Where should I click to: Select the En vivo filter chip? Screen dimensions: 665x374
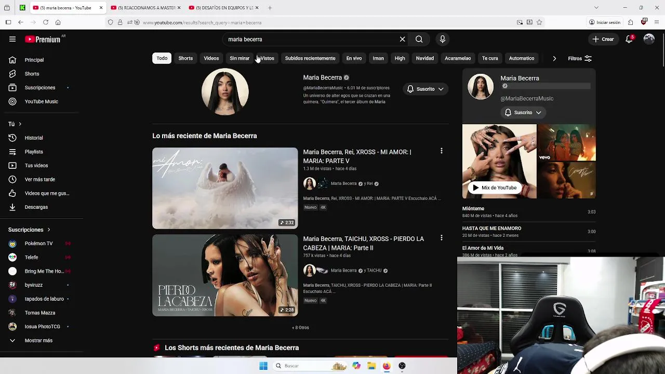tap(354, 58)
